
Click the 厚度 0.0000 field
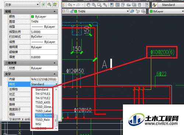tap(44, 57)
